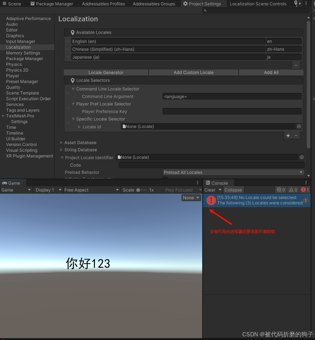Viewport: 315px width, 340px height.
Task: Select Adaptive Performance settings category
Action: coord(28,18)
